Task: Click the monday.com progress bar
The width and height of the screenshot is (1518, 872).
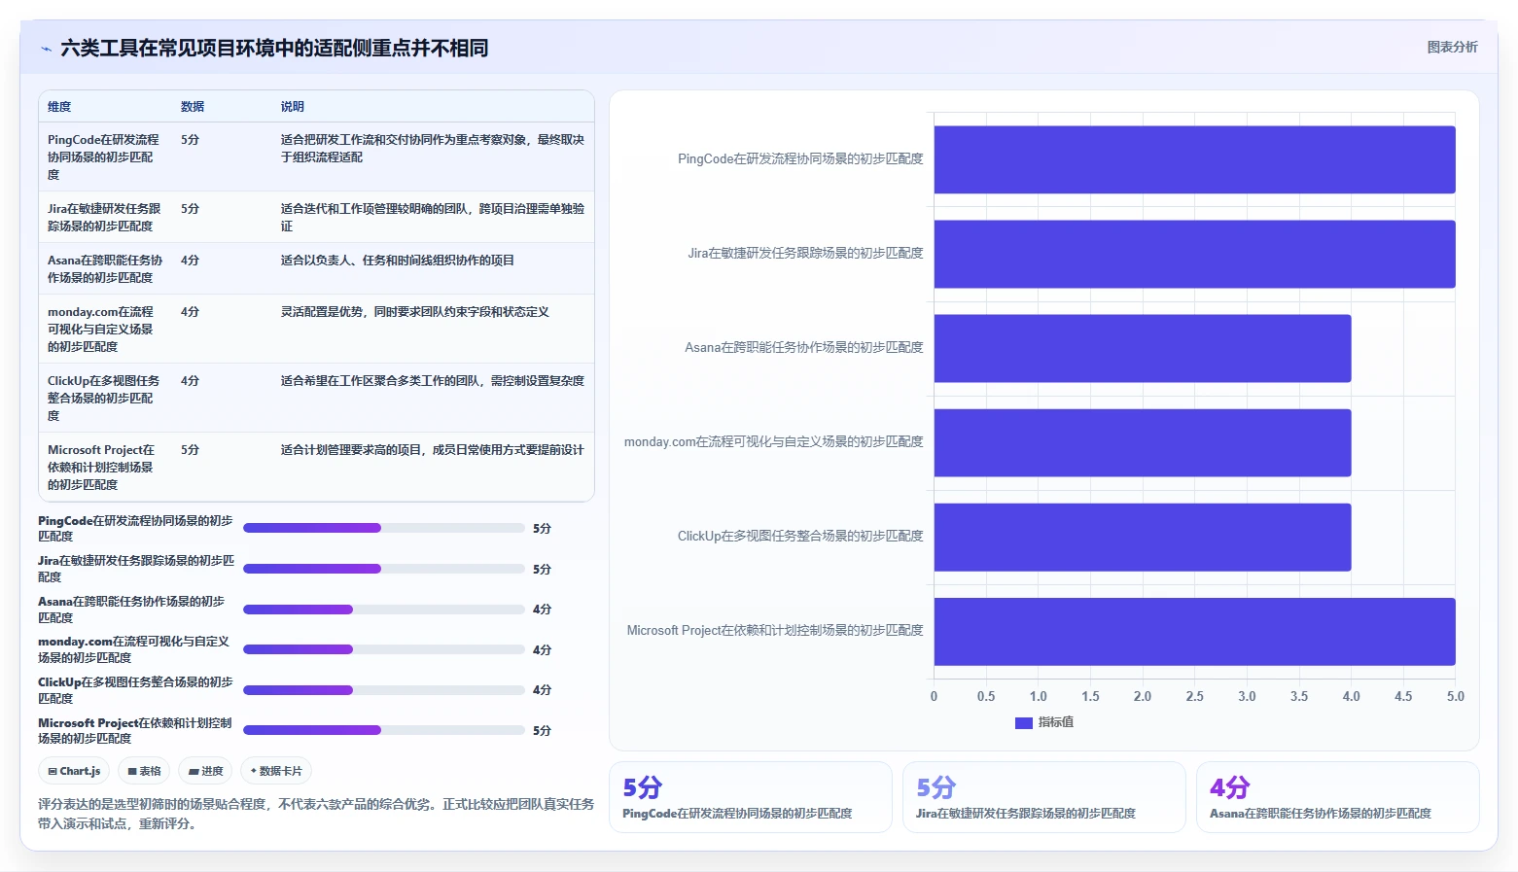Action: (x=384, y=649)
